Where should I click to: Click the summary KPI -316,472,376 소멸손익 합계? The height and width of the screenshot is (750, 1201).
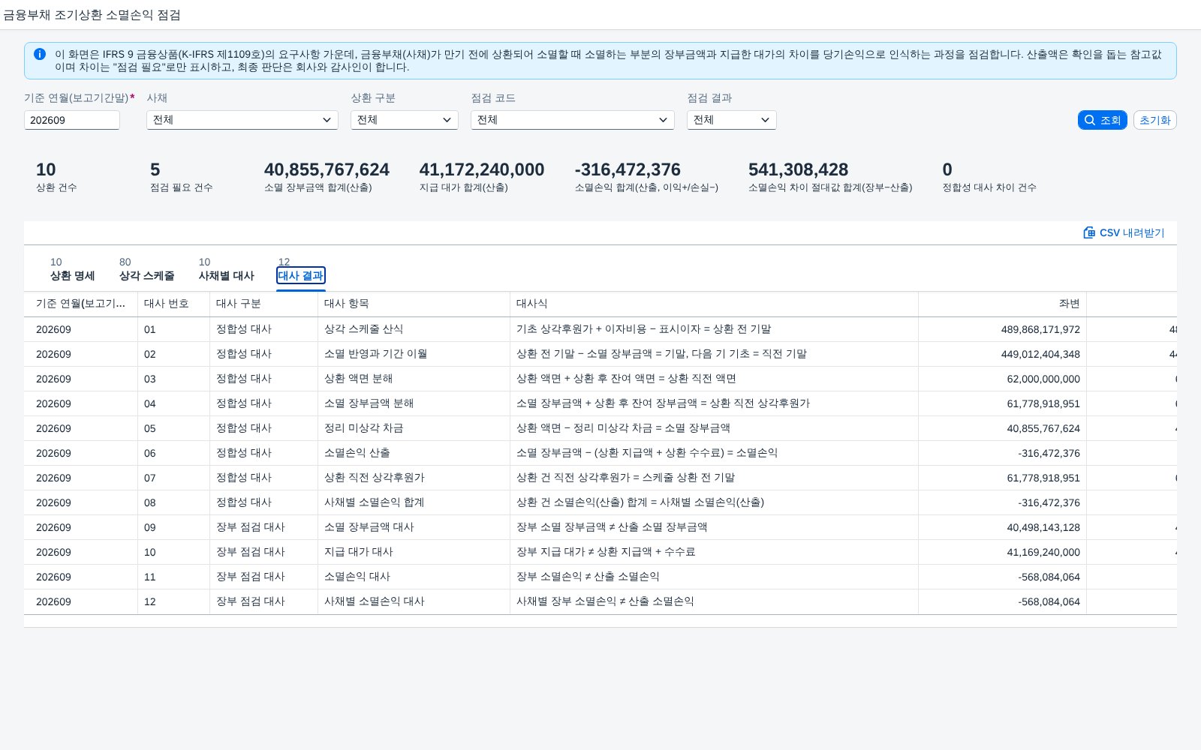[x=628, y=169]
